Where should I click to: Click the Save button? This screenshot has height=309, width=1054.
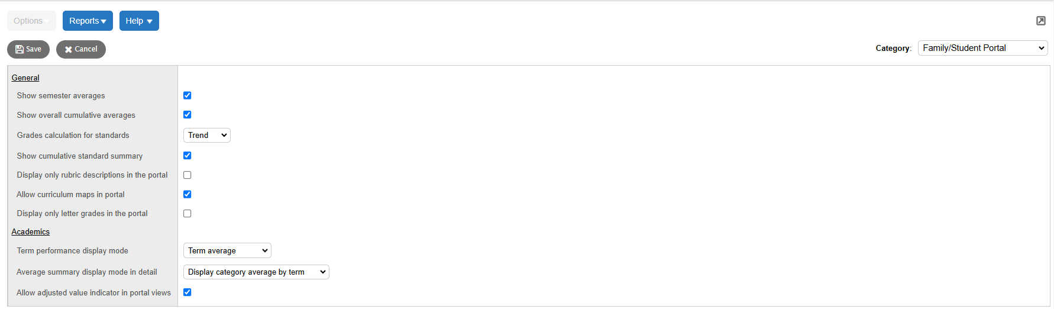coord(28,49)
